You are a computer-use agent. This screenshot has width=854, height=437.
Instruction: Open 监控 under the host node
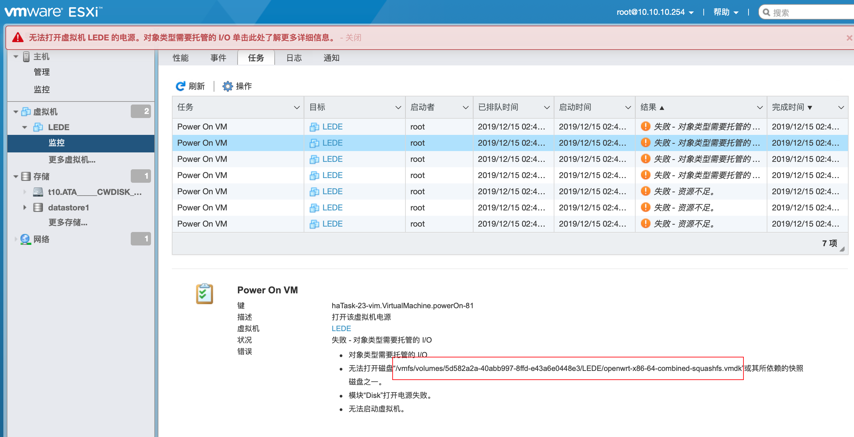(42, 89)
